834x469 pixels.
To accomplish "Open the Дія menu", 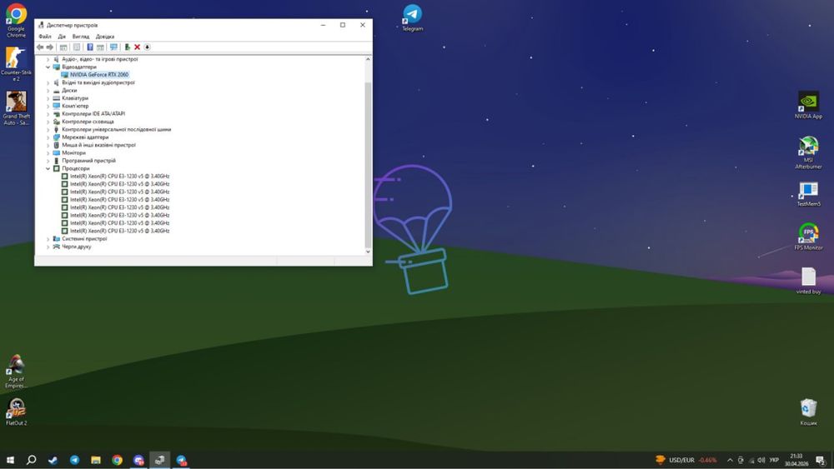I will coord(62,37).
